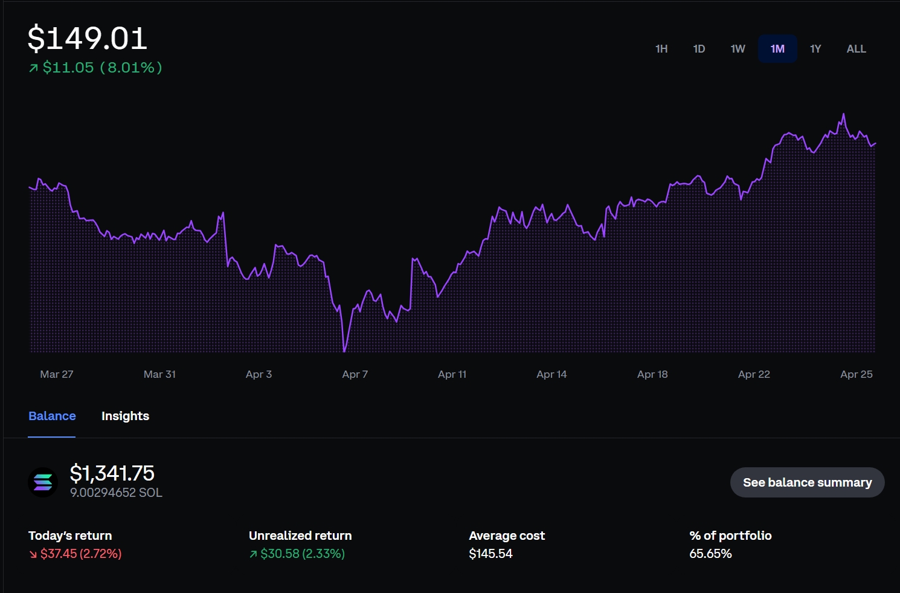This screenshot has width=900, height=593.
Task: Click the chart peak near Apr 25
Action: pos(843,115)
